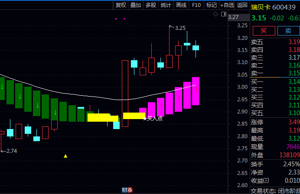This screenshot has width=300, height=194.
Task: Click 标记 to mark stock
Action: coord(212,5)
